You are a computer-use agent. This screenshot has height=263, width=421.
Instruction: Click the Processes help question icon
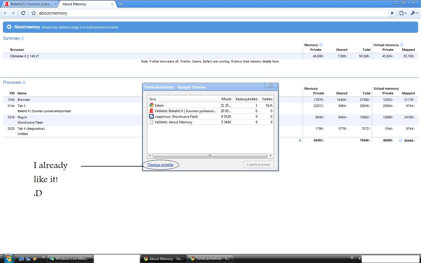(x=24, y=82)
